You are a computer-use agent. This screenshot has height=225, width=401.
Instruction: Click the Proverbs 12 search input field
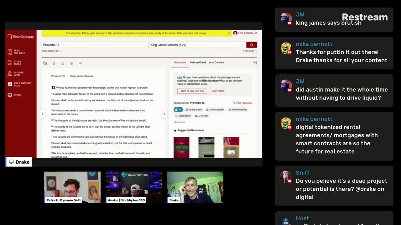(95, 45)
